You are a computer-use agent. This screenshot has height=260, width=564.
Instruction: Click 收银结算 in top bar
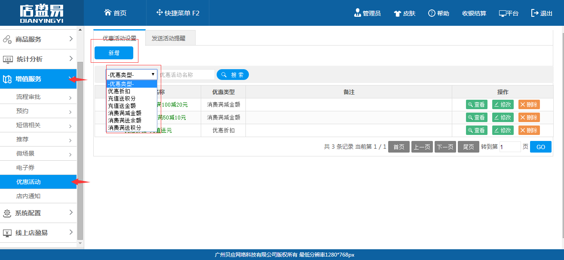tap(474, 13)
